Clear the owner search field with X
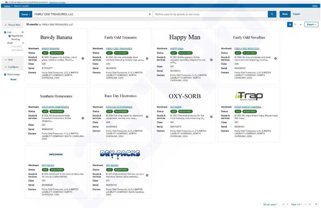The image size is (321, 208). tap(150, 14)
